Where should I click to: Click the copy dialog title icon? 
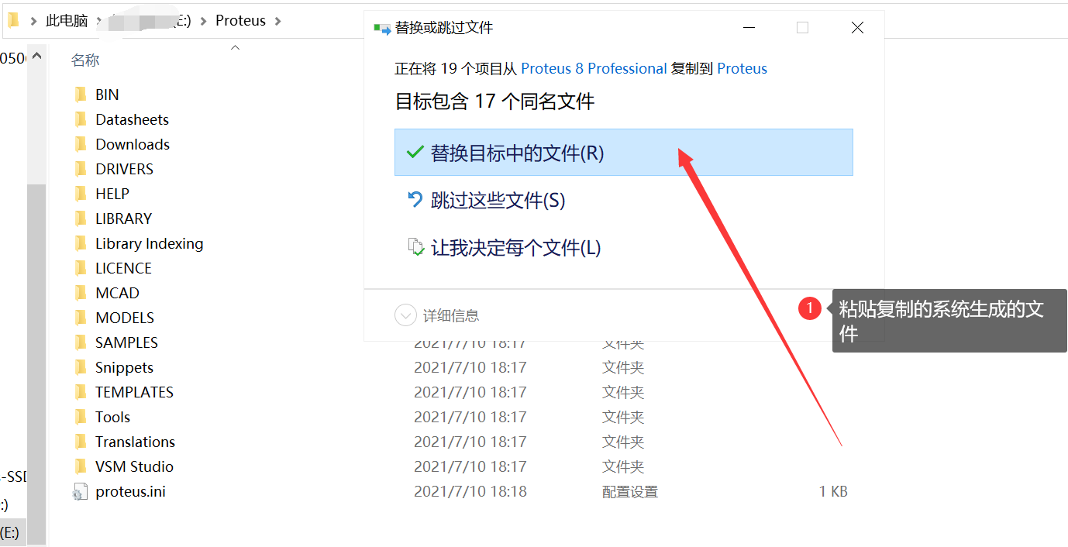coord(381,29)
